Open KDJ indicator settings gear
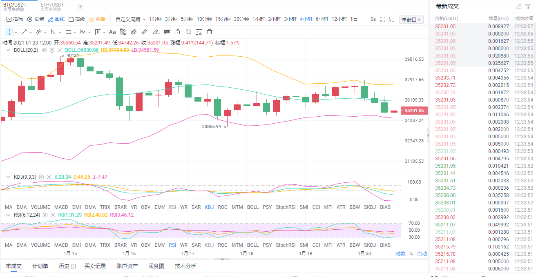 (x=41, y=177)
